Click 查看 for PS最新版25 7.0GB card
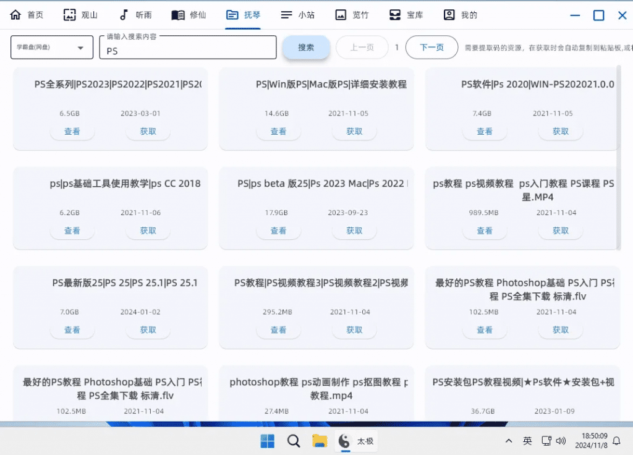The height and width of the screenshot is (455, 633). (72, 330)
